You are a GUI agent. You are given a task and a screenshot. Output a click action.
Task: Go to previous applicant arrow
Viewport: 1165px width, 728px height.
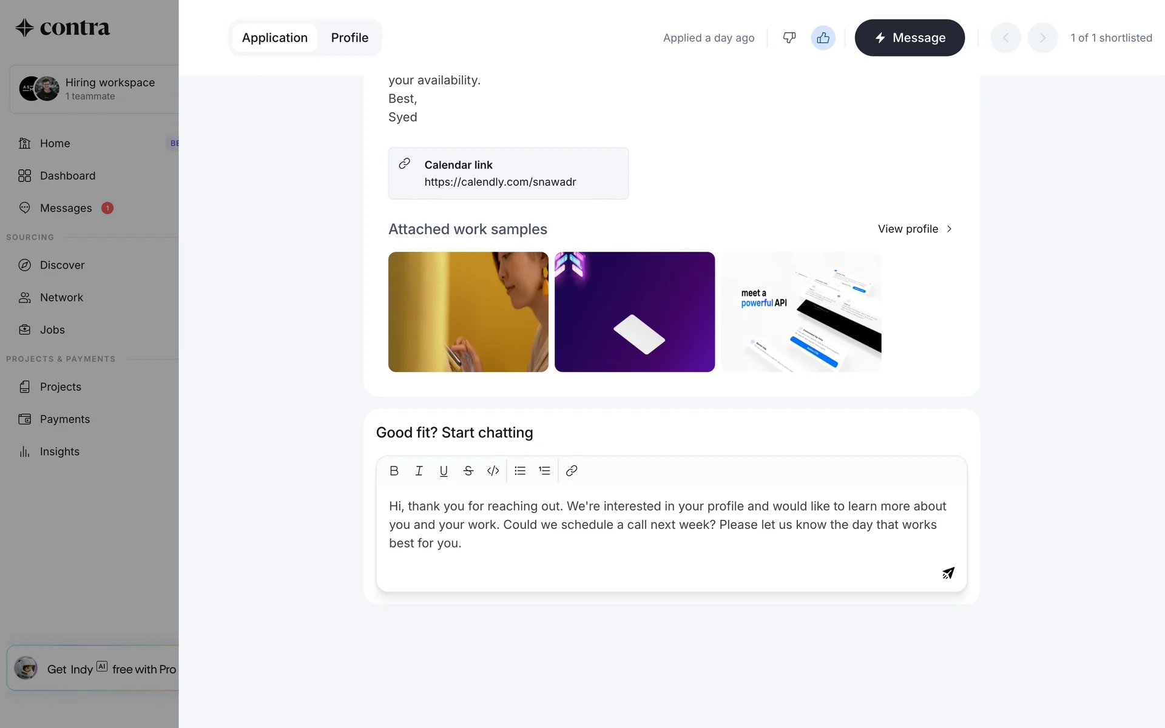[x=1005, y=38]
